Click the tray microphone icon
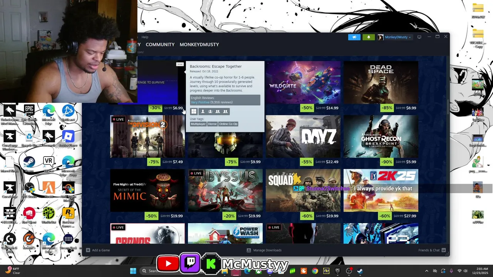The image size is (493, 277). (x=451, y=271)
